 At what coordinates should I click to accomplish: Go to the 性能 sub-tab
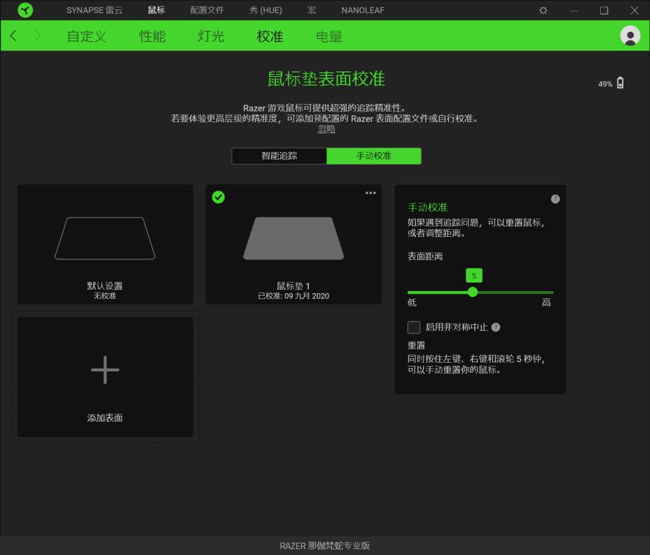(x=152, y=36)
